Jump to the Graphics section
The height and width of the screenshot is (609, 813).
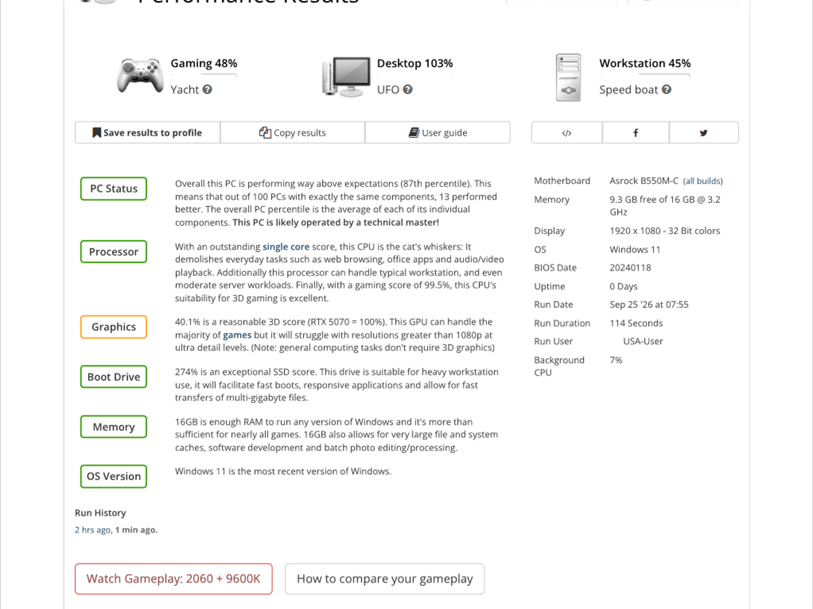[x=114, y=327]
